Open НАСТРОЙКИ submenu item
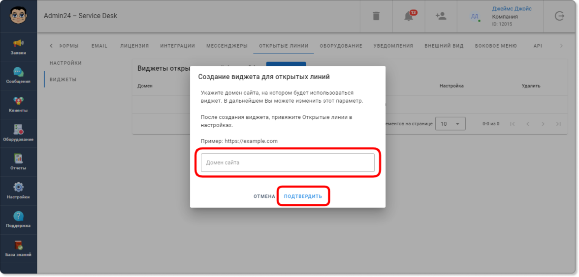 coord(66,63)
